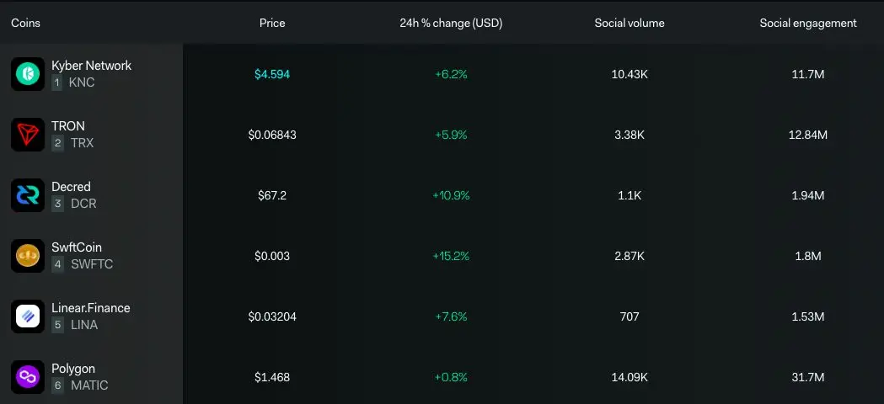Image resolution: width=884 pixels, height=404 pixels.
Task: Open the Linear.Finance name link
Action: [x=91, y=308]
